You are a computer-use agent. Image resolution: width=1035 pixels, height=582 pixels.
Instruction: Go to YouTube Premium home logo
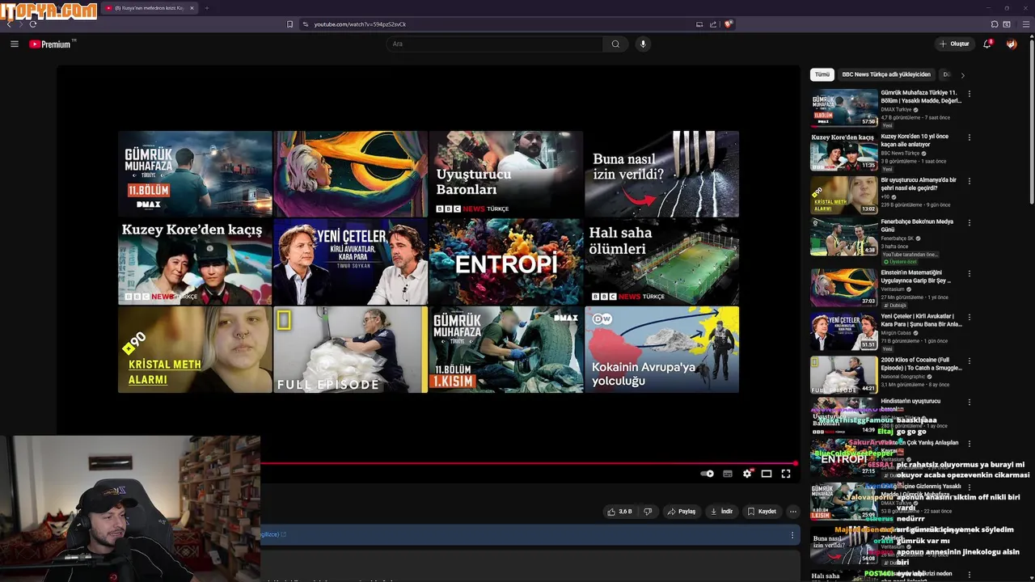tap(52, 44)
